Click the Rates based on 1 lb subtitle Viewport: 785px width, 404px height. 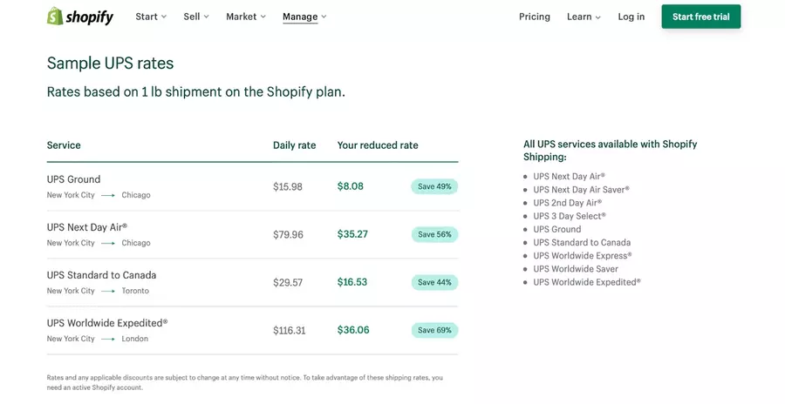tap(195, 92)
